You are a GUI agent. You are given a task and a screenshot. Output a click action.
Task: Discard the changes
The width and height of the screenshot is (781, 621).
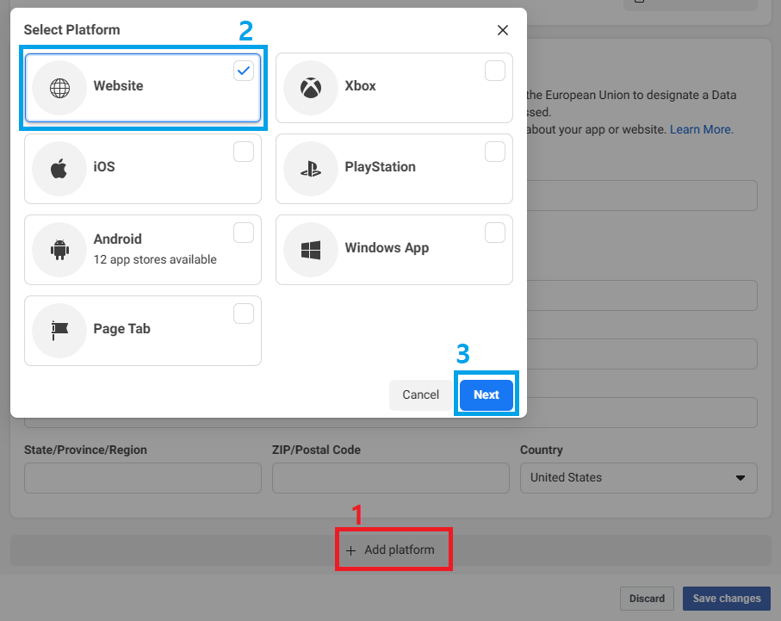click(x=647, y=599)
